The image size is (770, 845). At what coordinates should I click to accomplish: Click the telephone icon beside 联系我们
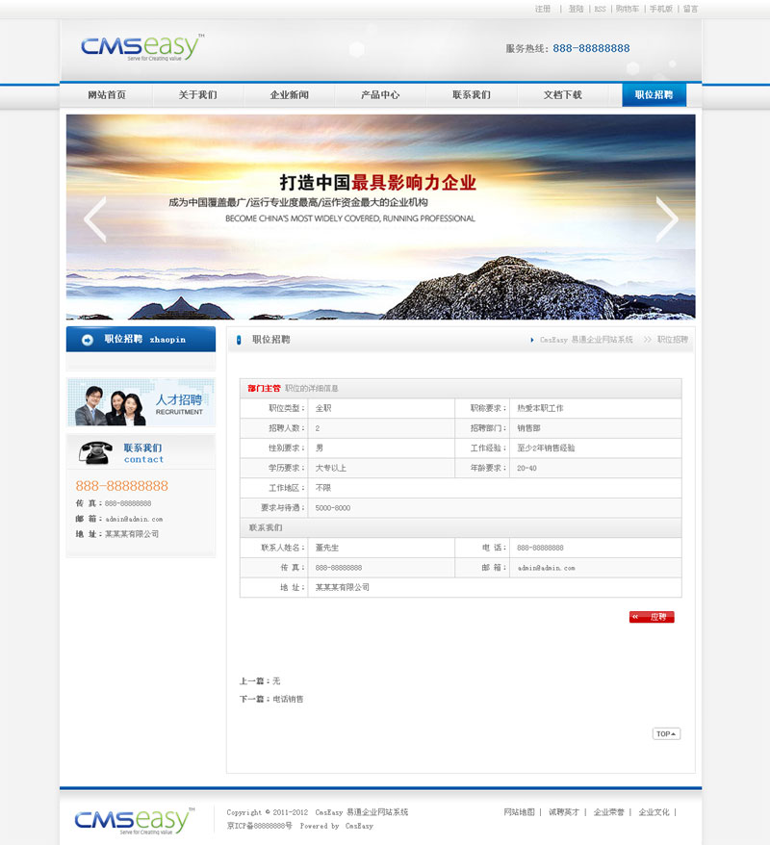(94, 452)
